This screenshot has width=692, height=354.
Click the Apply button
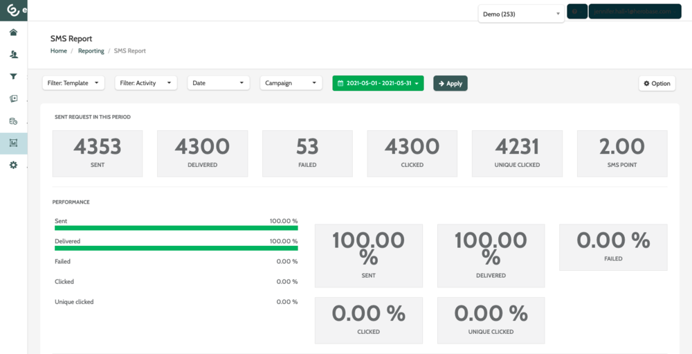coord(450,83)
